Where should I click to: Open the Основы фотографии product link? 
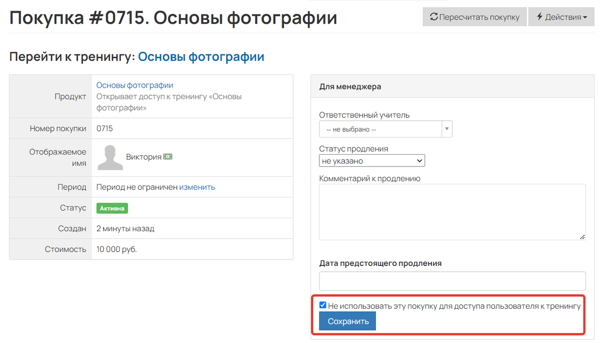135,85
